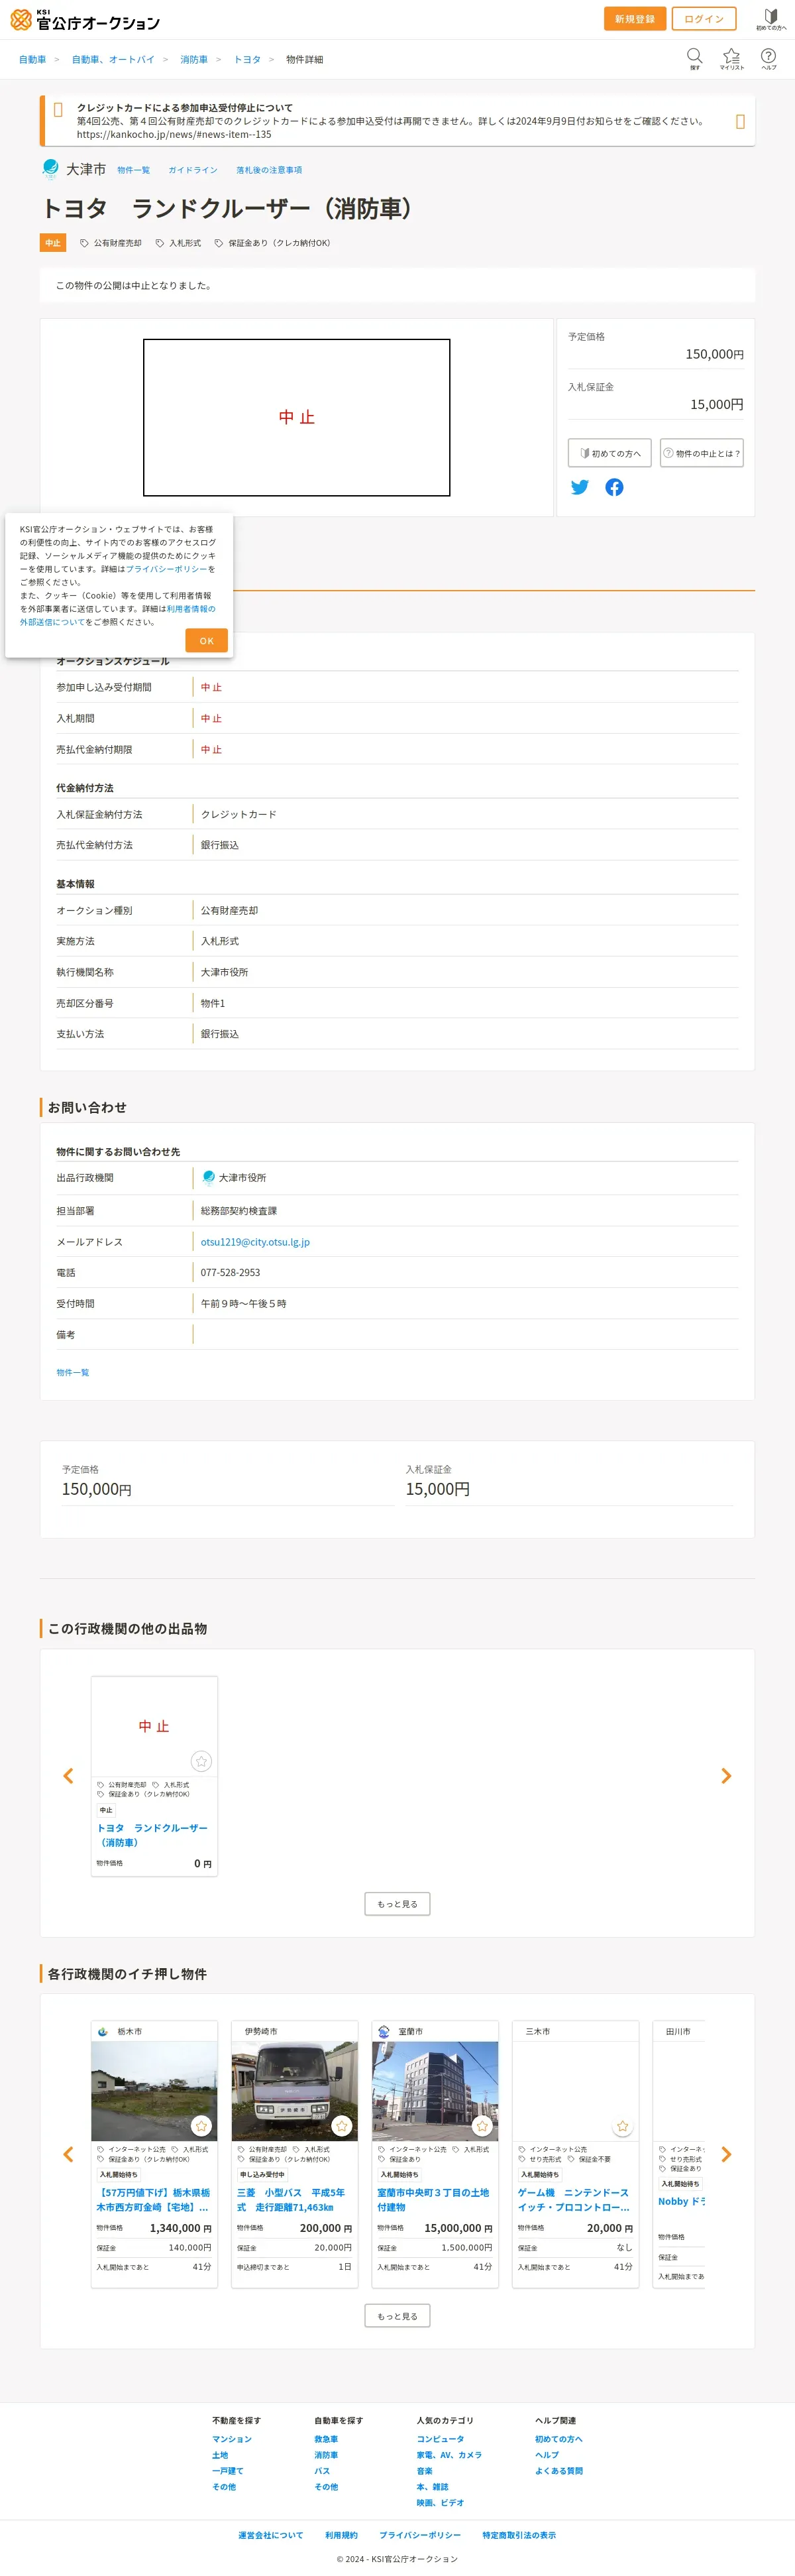This screenshot has width=795, height=2576.
Task: Favorite star on 室蘭市 card
Action: pos(482,2126)
